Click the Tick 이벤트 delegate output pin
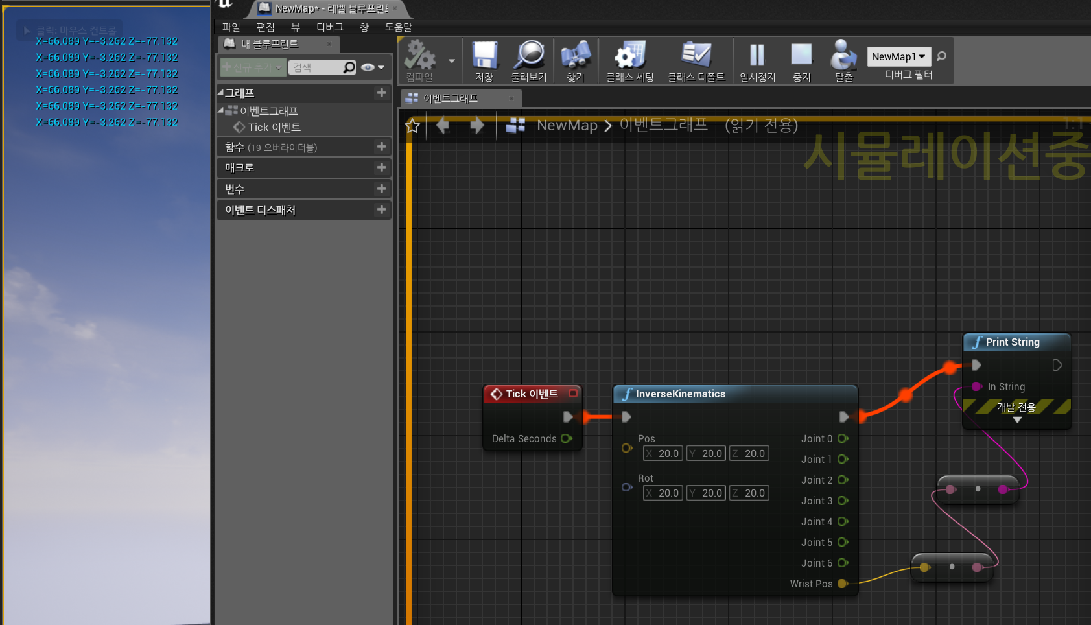This screenshot has height=625, width=1091. point(573,393)
